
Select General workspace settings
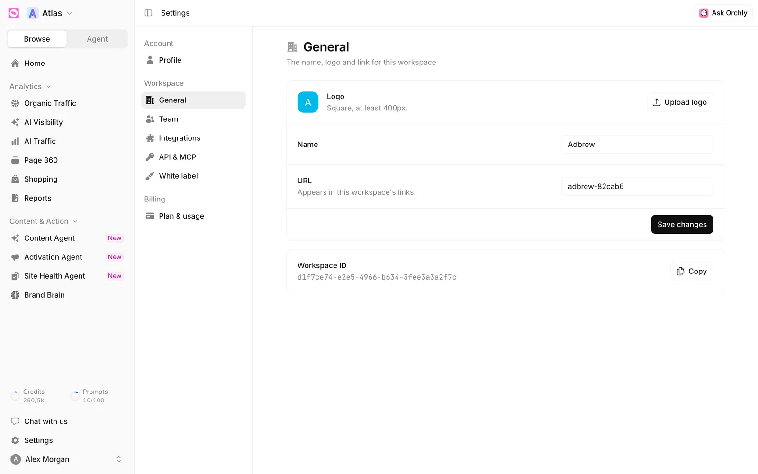pyautogui.click(x=193, y=100)
